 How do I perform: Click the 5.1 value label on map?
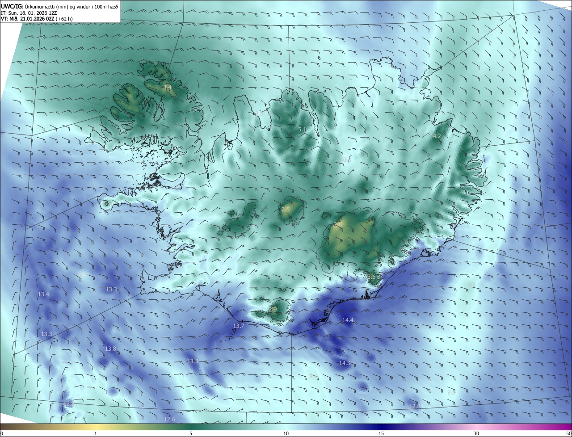[302, 130]
